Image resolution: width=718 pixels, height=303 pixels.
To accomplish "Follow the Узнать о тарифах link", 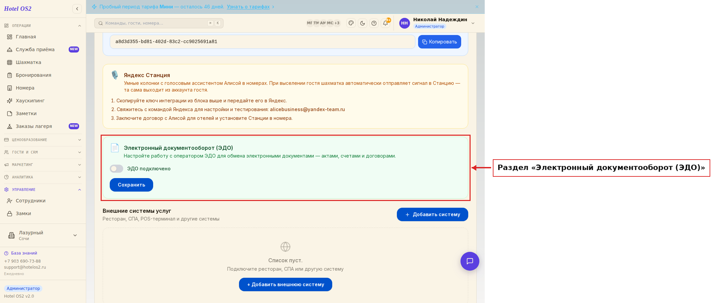I will tap(248, 7).
